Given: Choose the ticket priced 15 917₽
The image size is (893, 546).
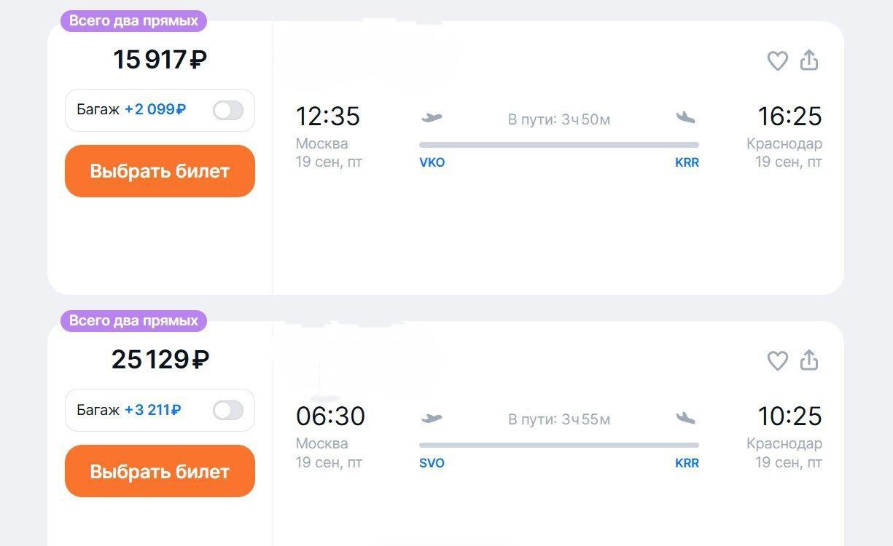Looking at the screenshot, I should (160, 171).
